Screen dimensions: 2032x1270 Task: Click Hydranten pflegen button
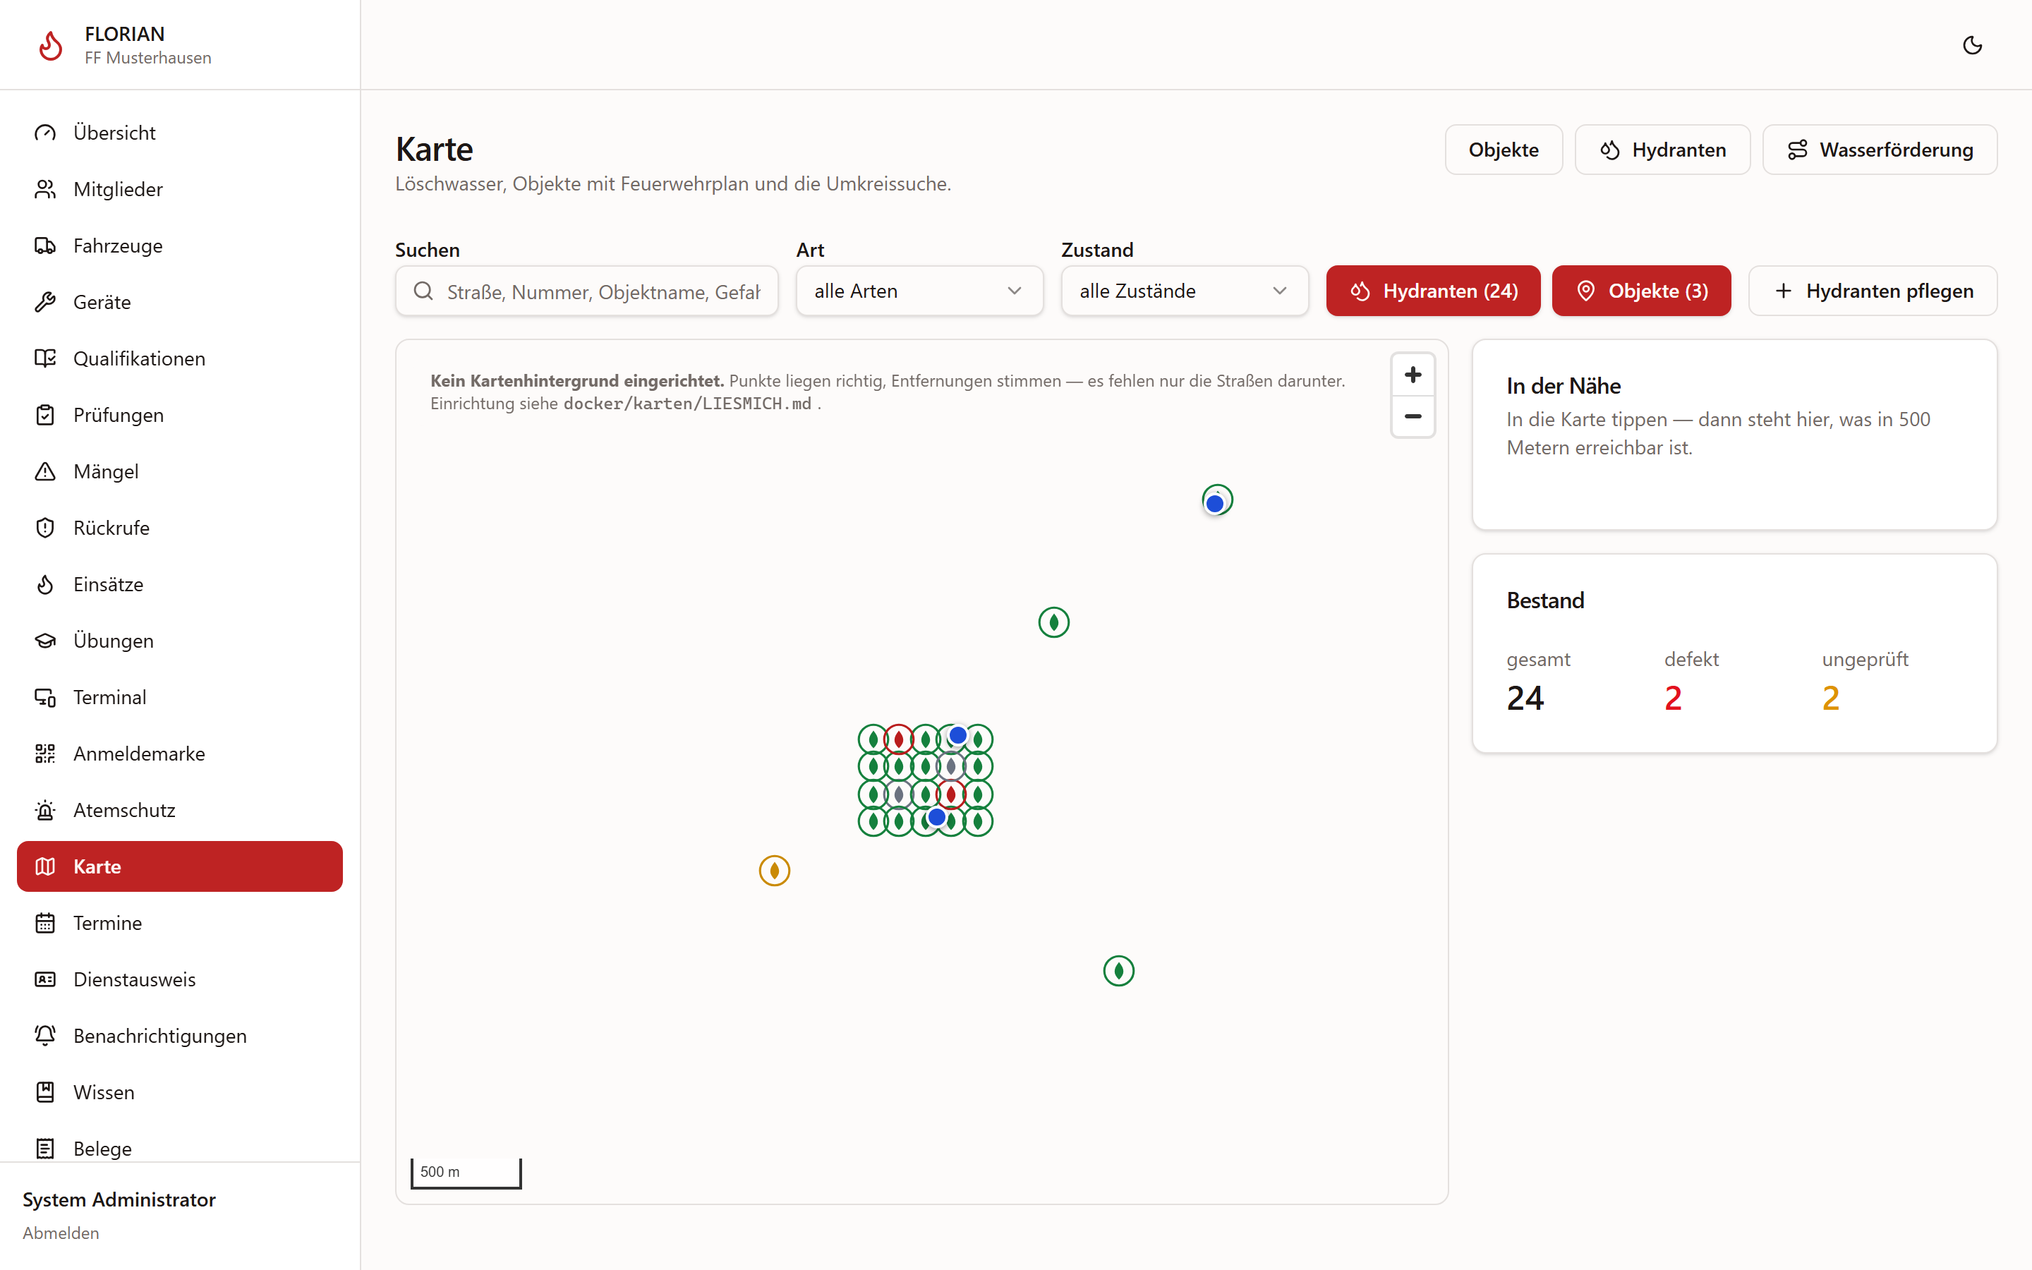point(1873,291)
